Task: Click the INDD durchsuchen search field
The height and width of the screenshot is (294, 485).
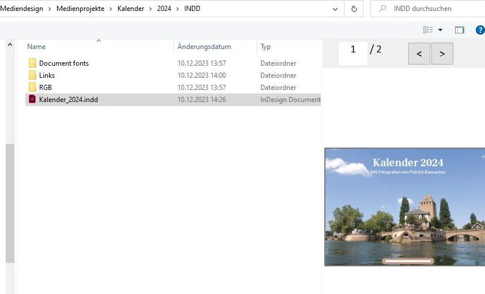Action: [432, 9]
